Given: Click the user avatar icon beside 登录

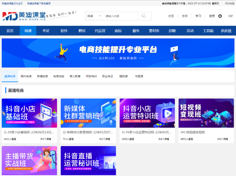Looking at the screenshot, I should click(220, 16).
